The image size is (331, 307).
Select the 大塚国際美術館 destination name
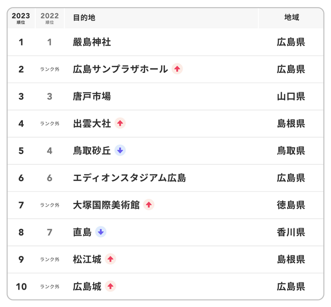tap(106, 205)
